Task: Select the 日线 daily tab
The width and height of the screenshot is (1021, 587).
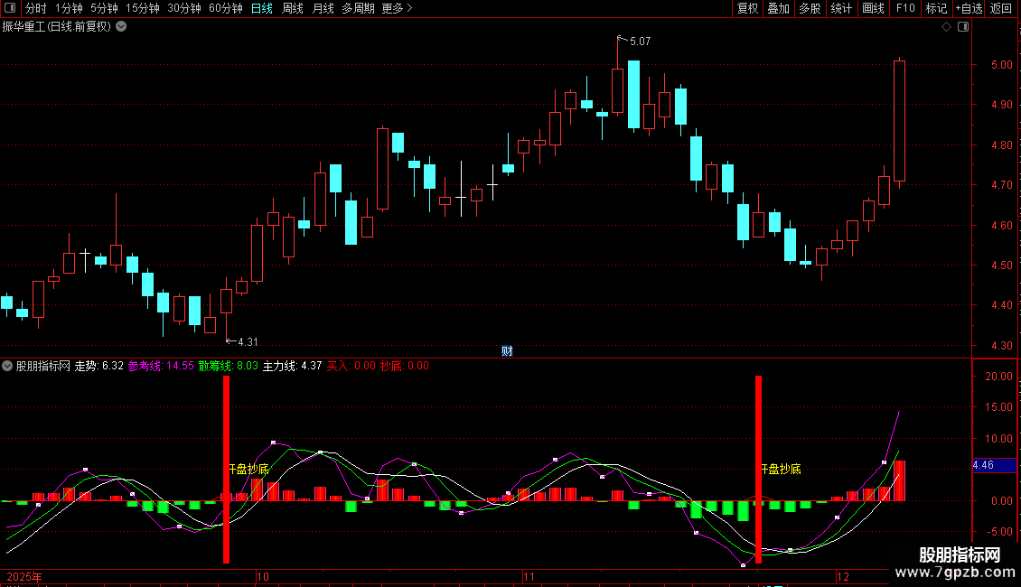Action: pos(262,8)
